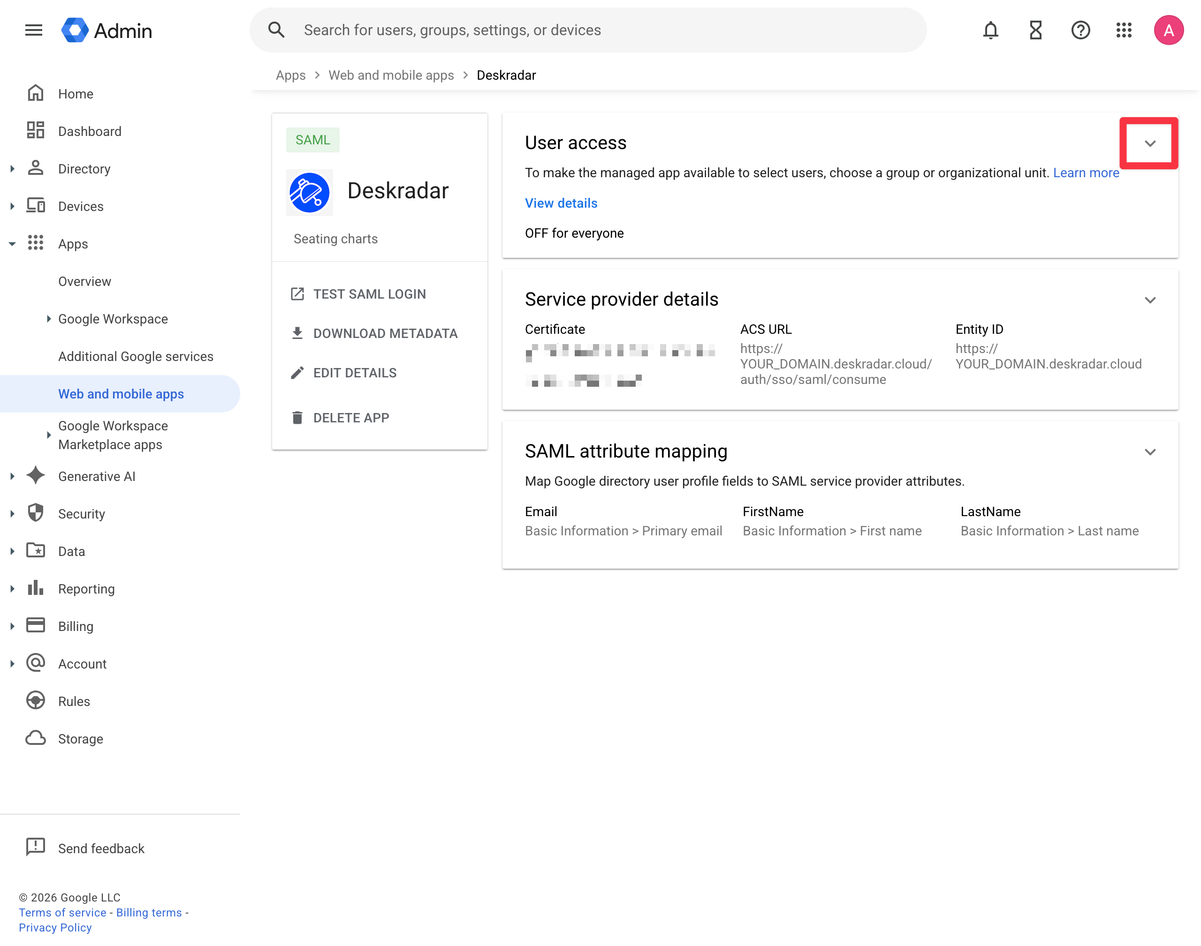Expand the Devices tree arrow
The image size is (1201, 946).
12,206
